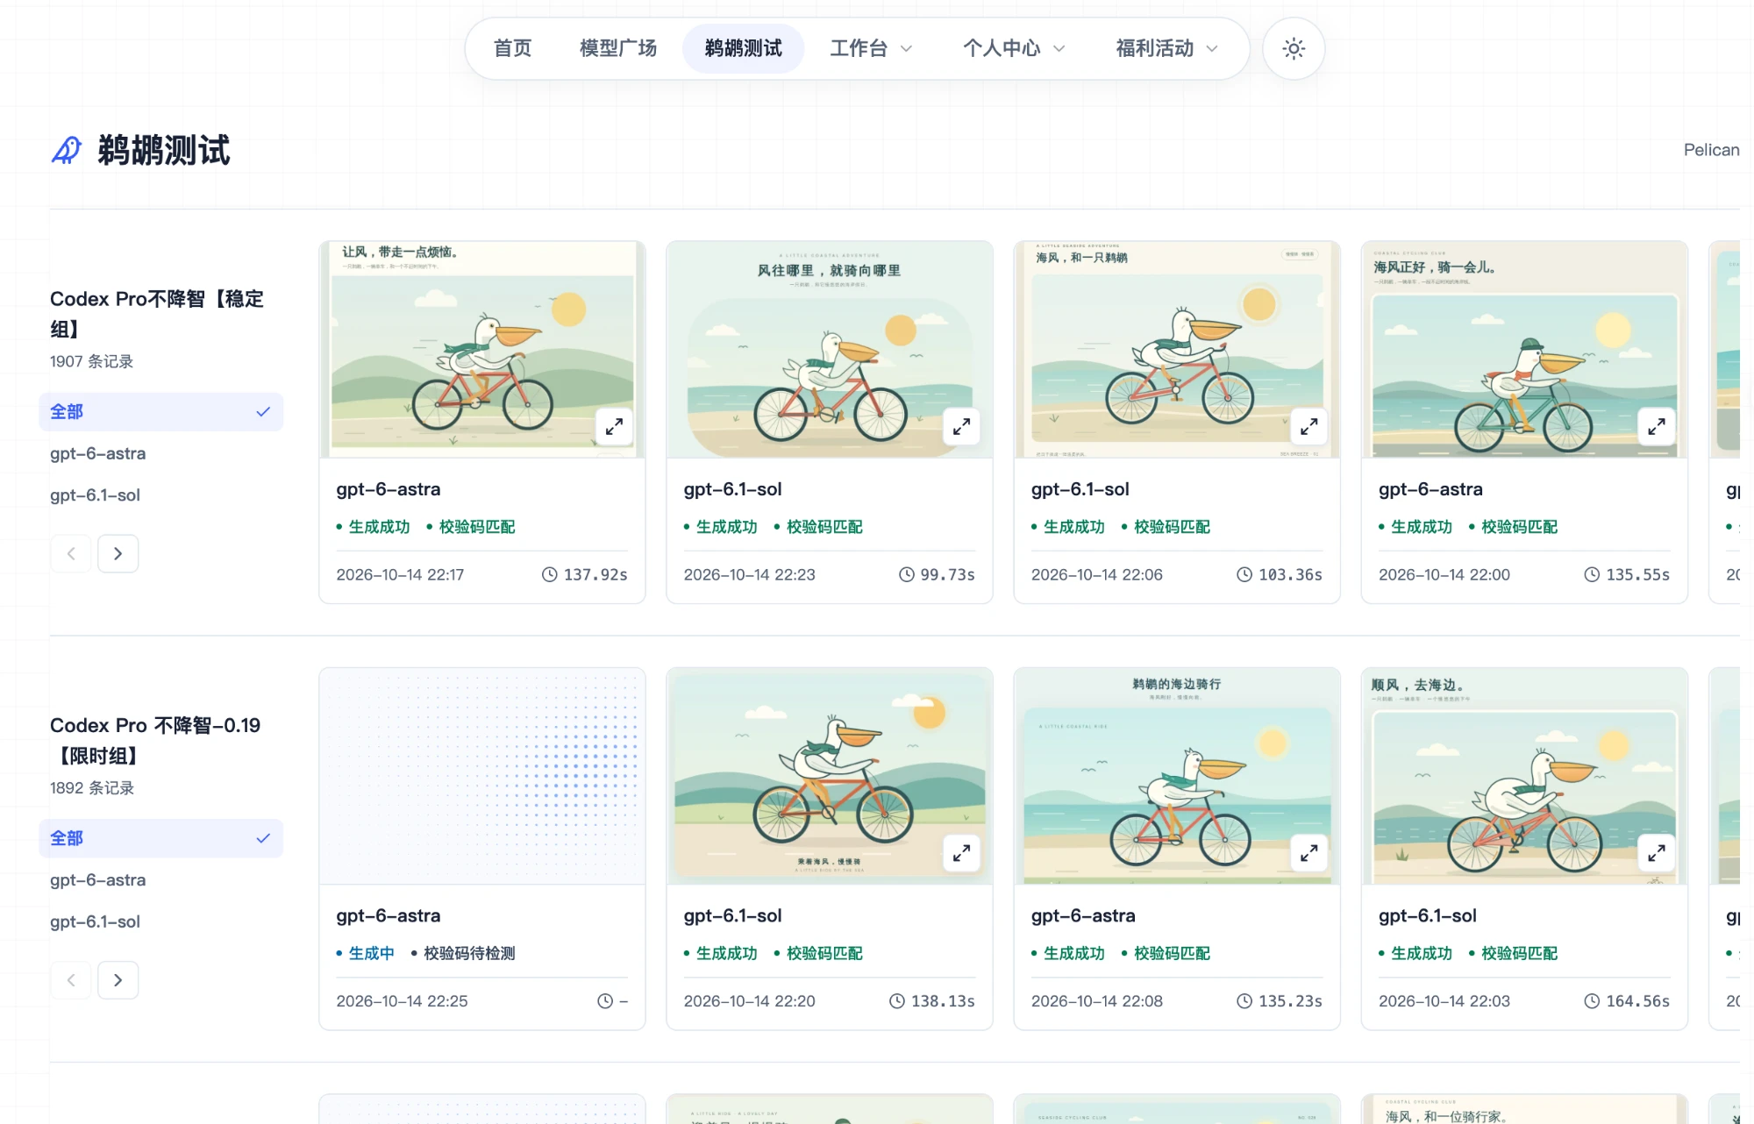1754x1124 pixels.
Task: Open the 让风，带走一点烦恼 pelican thumbnail
Action: (482, 349)
